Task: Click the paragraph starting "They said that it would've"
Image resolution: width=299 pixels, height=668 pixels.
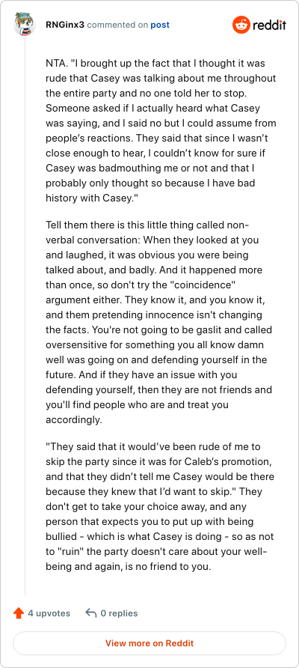Action: 160,506
